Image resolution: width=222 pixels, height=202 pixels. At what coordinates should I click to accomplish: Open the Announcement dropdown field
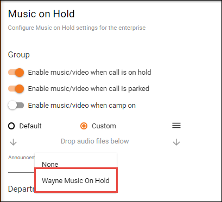(x=21, y=164)
